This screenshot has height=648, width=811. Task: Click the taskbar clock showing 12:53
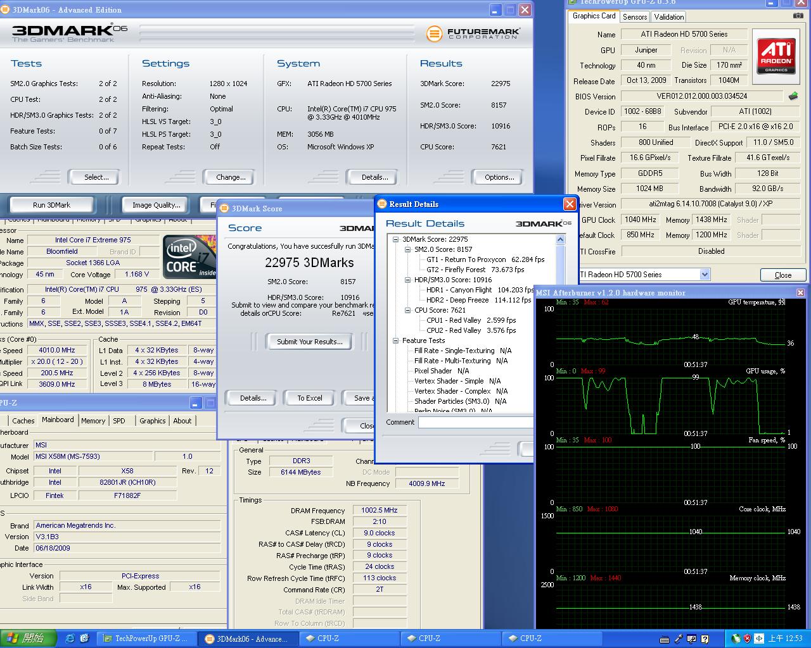(785, 639)
